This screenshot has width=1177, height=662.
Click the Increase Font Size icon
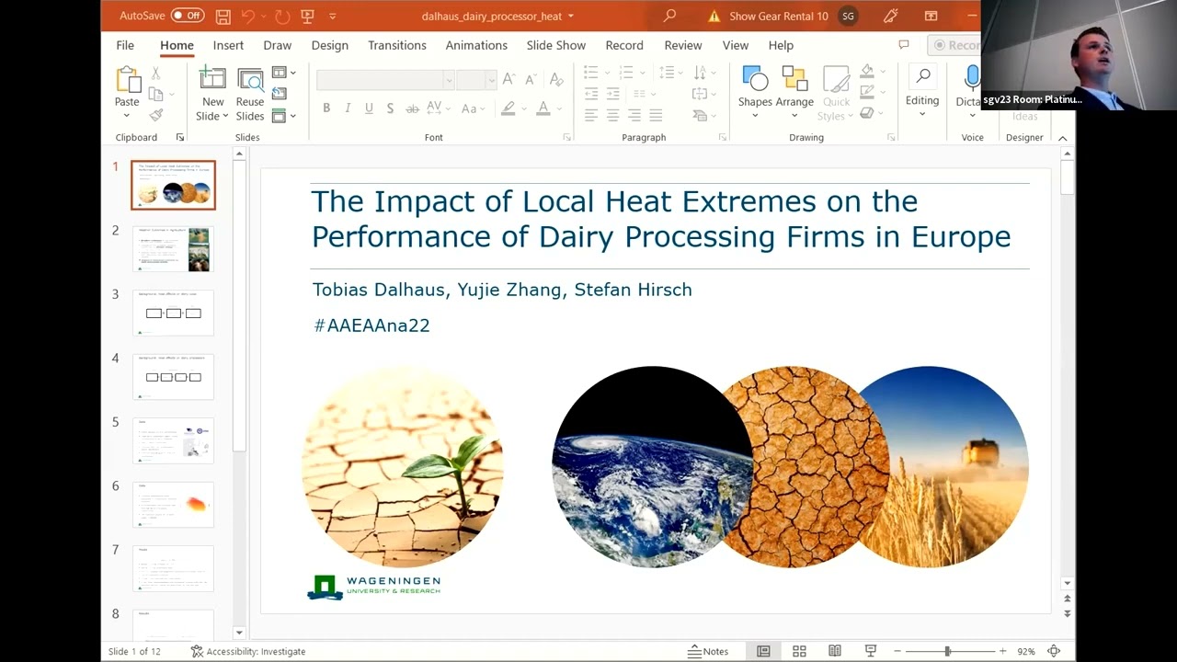509,80
